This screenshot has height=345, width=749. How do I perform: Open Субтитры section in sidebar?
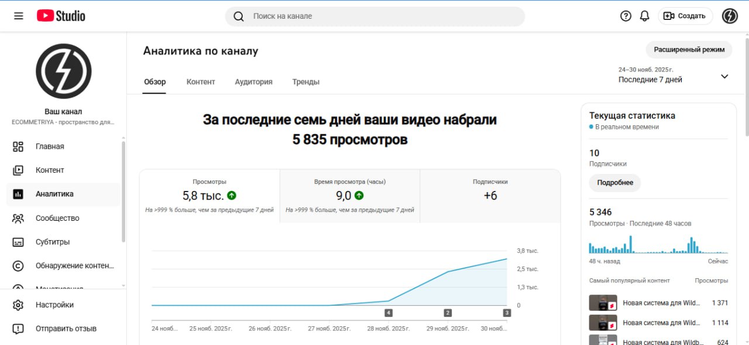click(52, 242)
